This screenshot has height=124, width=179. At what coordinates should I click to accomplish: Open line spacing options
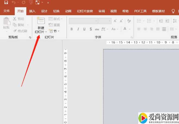point(175,21)
